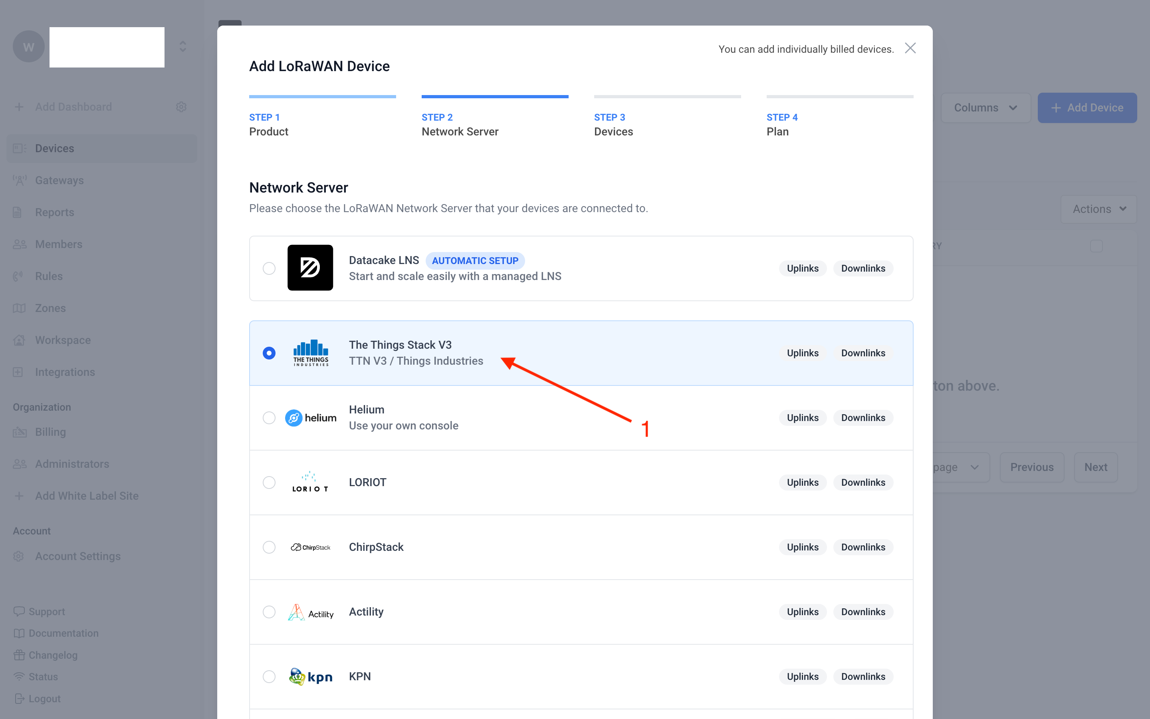Open the per page dropdown
The width and height of the screenshot is (1150, 719).
pyautogui.click(x=960, y=467)
